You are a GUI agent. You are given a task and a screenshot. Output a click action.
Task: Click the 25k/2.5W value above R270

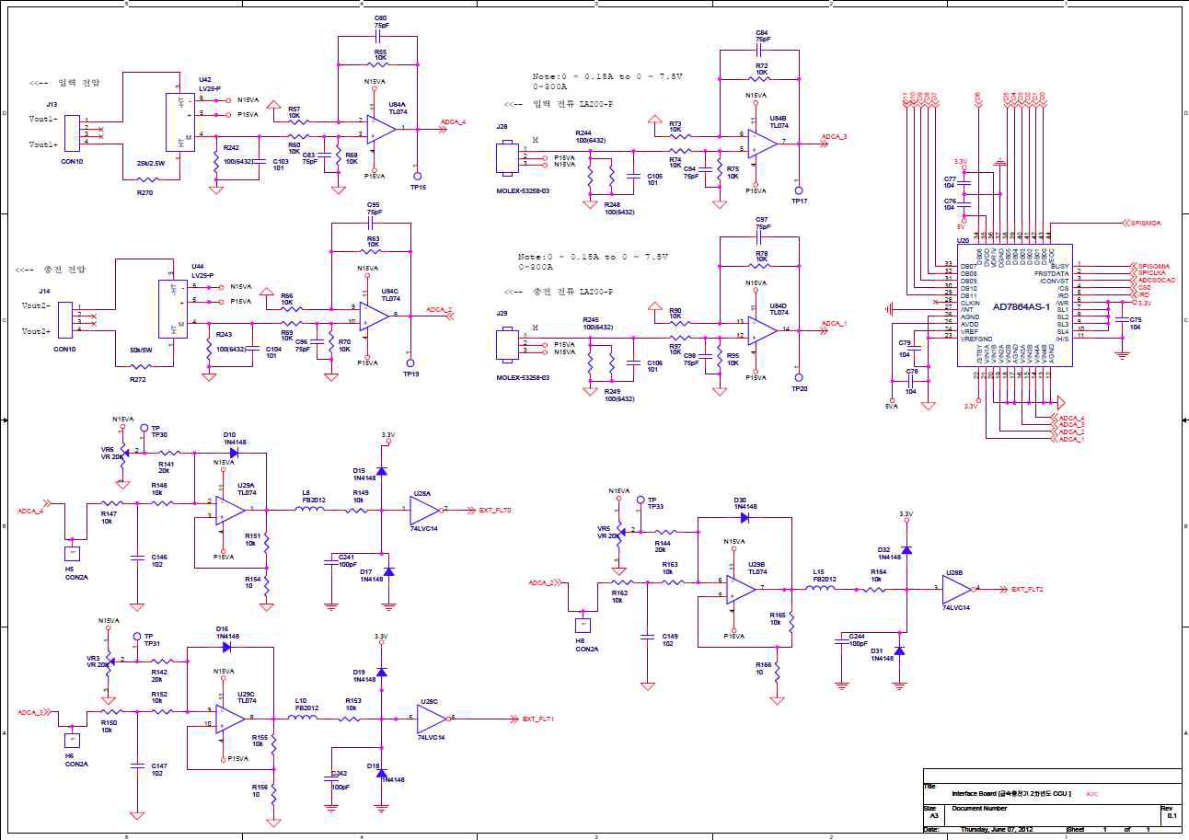pos(151,163)
